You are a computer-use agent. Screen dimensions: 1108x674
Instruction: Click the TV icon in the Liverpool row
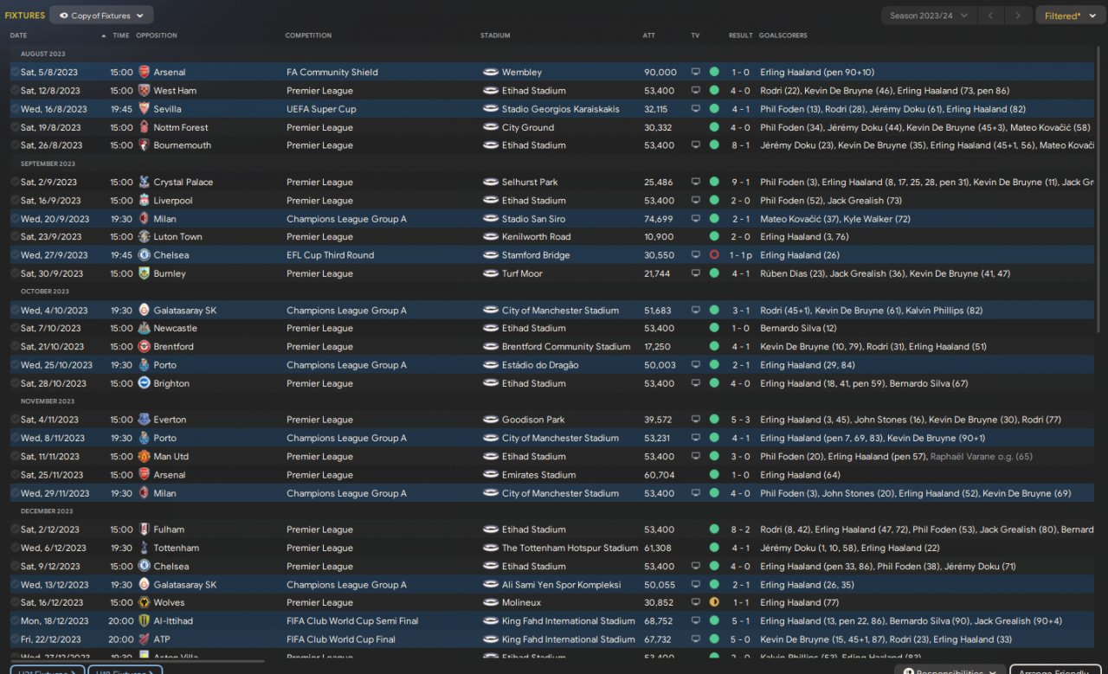695,201
